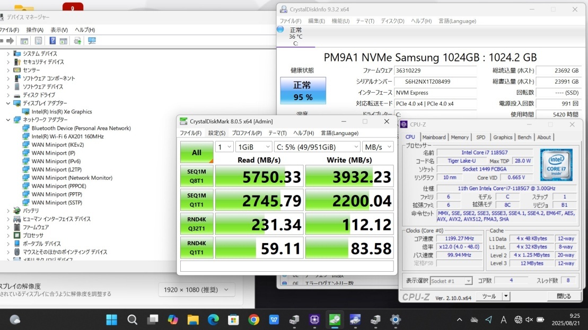Open Microsoft Edge from the taskbar
The image size is (588, 330).
tap(213, 319)
